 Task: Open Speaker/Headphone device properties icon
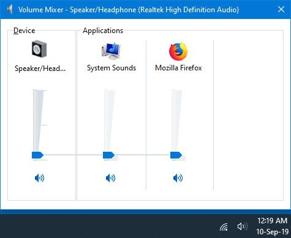pos(39,49)
